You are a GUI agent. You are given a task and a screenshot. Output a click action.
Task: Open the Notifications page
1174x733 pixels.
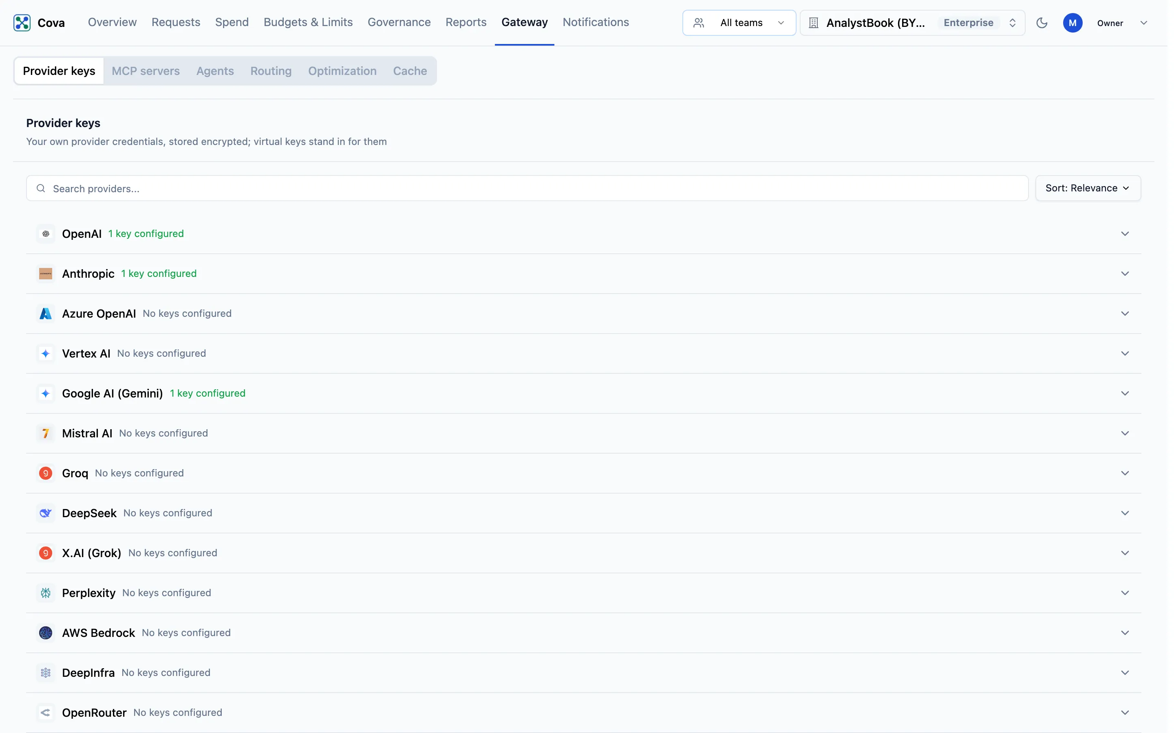coord(595,22)
